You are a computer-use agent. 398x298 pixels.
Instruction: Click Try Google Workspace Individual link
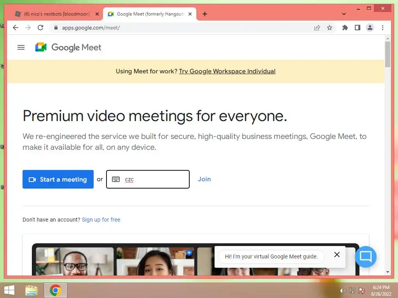(x=227, y=71)
